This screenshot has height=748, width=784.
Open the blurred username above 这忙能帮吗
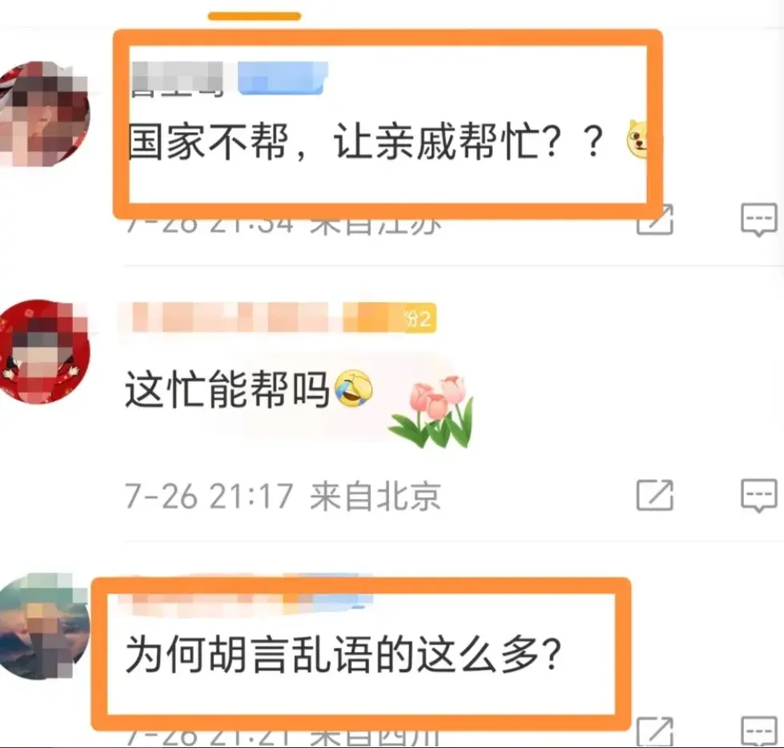coord(231,317)
